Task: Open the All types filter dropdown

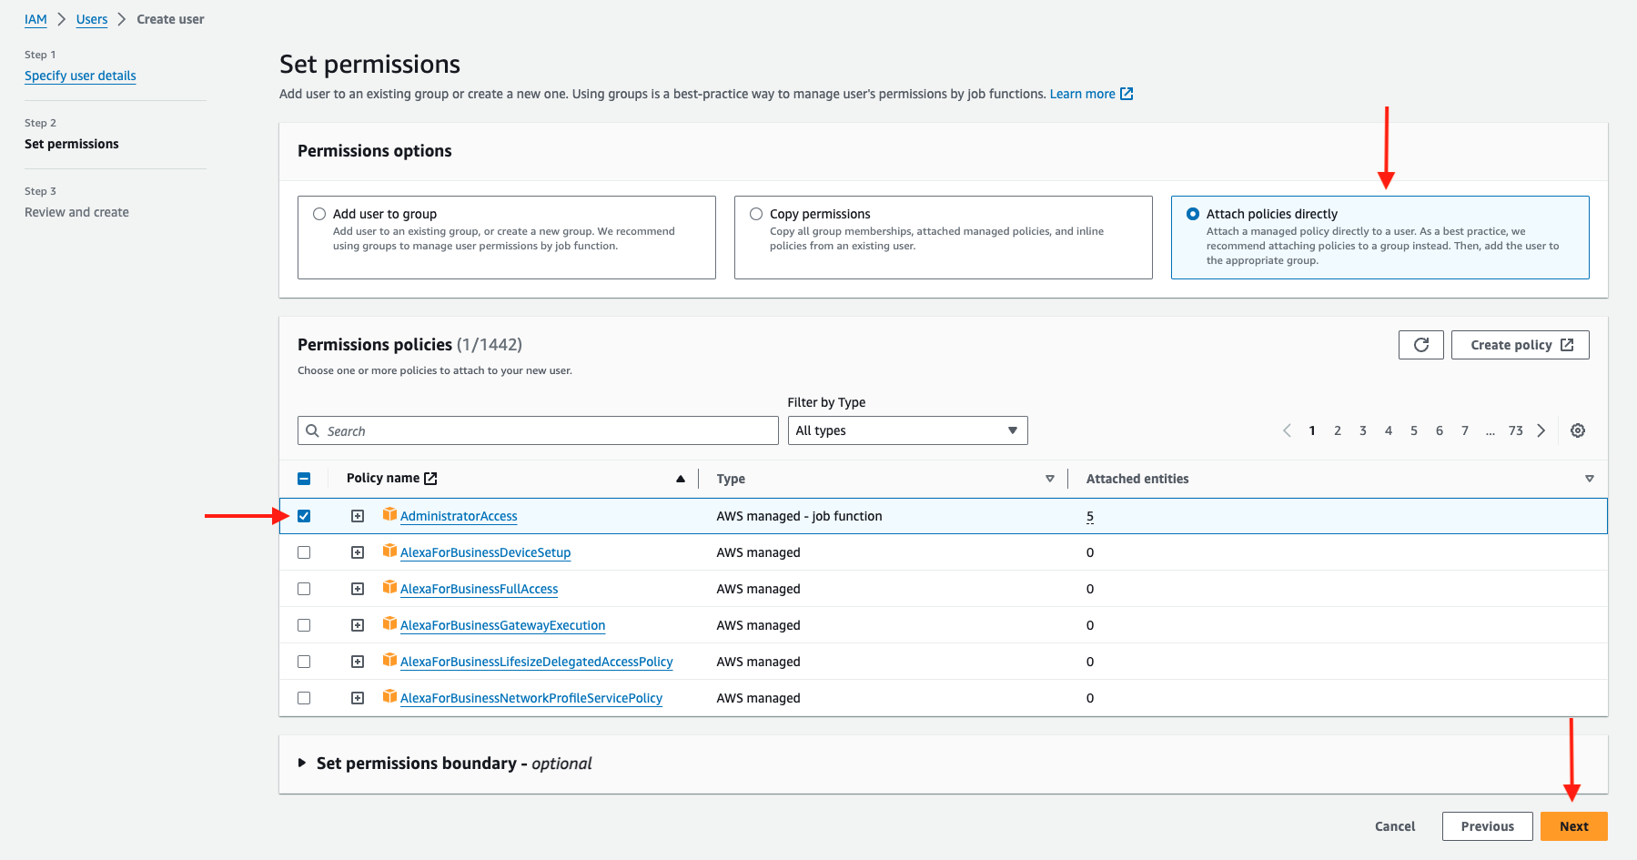Action: click(x=906, y=430)
